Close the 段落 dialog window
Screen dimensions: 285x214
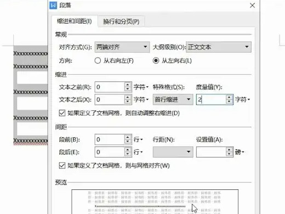click(x=252, y=5)
